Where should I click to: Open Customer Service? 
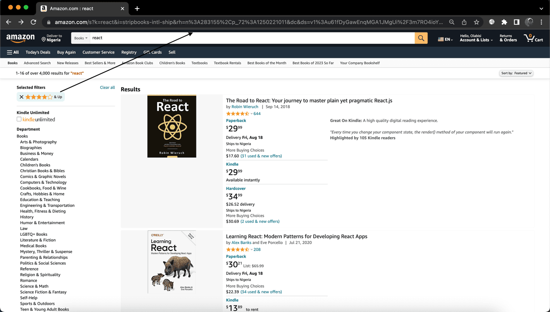[98, 52]
